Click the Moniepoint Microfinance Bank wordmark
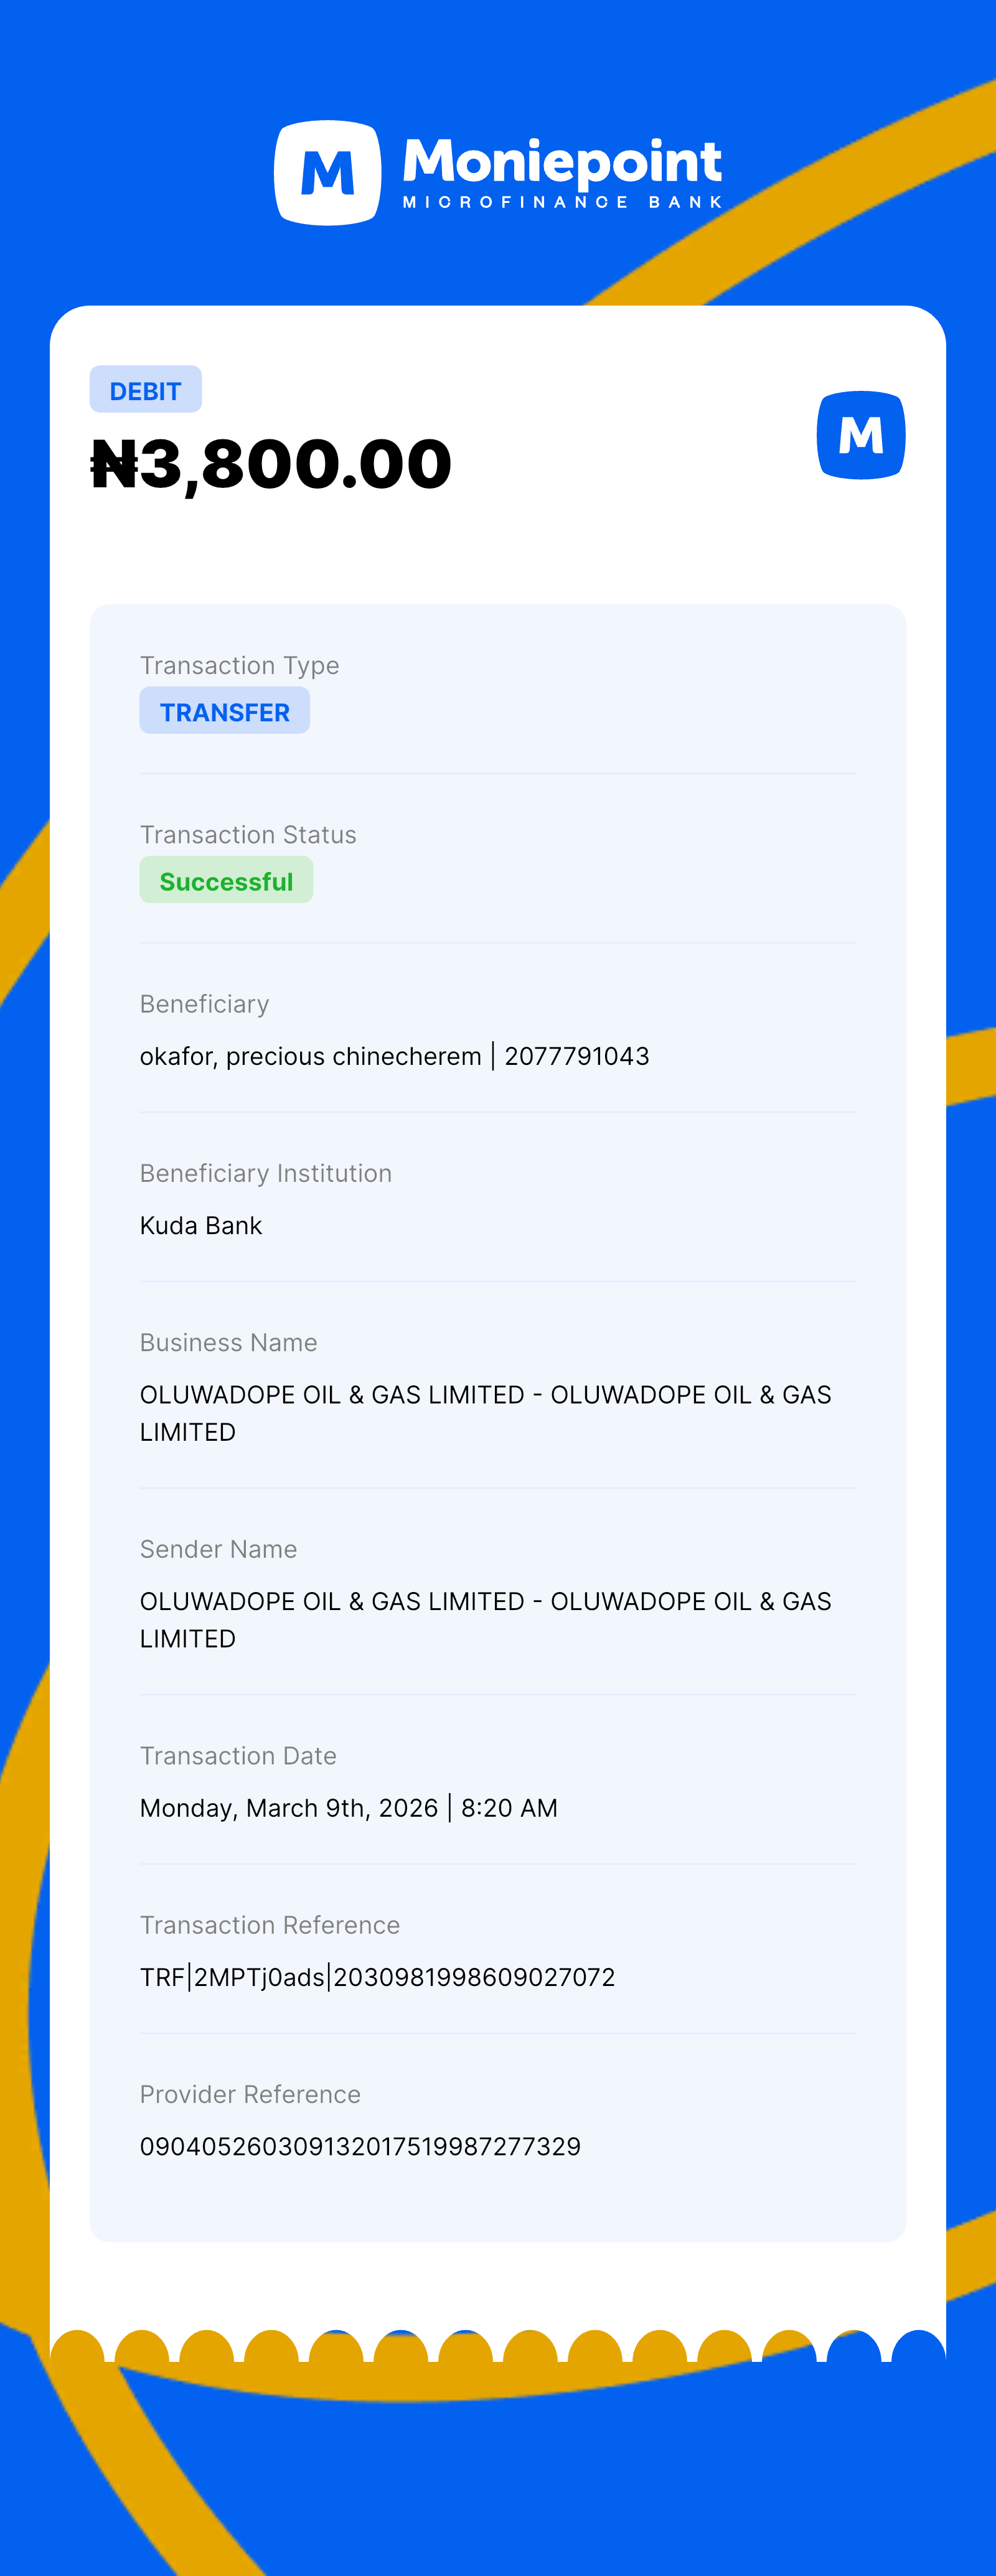The image size is (996, 2576). pyautogui.click(x=562, y=173)
